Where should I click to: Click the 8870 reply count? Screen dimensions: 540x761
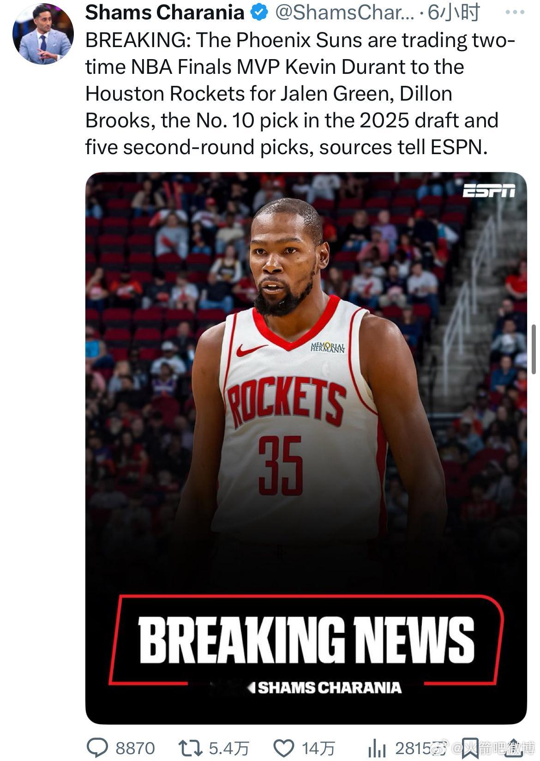pos(135,748)
